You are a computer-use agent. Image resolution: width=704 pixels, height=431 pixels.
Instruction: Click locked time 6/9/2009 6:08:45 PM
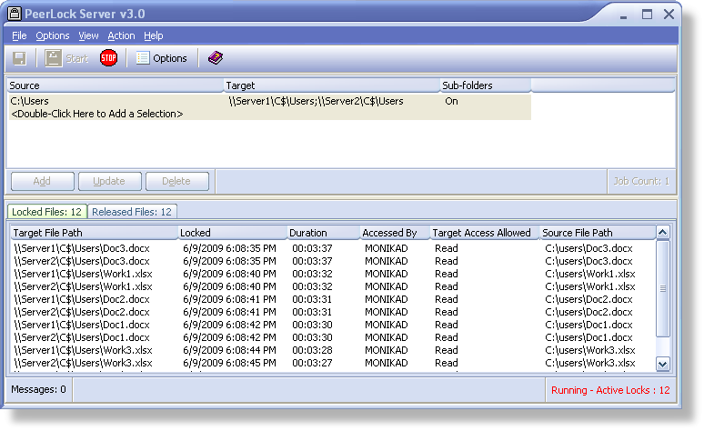(x=229, y=363)
